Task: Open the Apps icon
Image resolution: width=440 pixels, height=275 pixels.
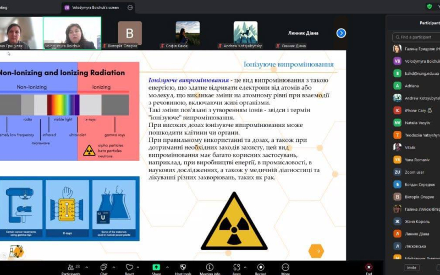Action: coord(236,267)
